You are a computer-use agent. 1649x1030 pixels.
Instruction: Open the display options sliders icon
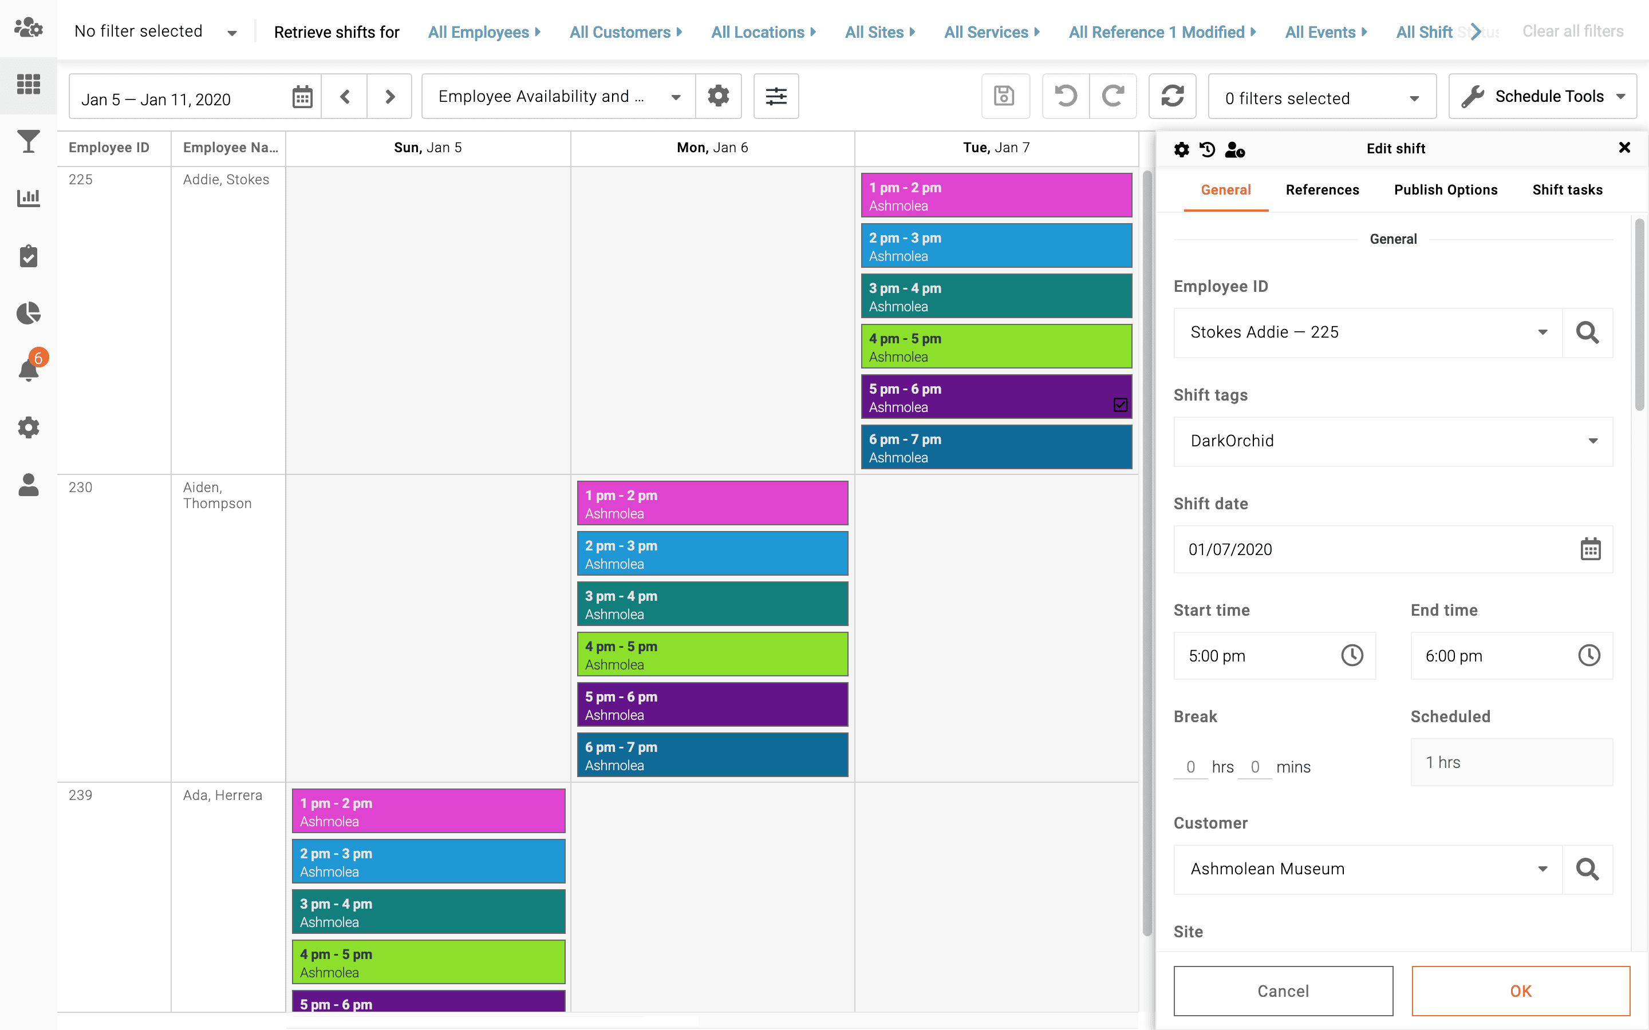(776, 96)
